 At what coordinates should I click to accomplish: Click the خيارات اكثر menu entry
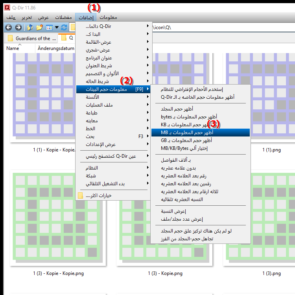tap(113, 195)
